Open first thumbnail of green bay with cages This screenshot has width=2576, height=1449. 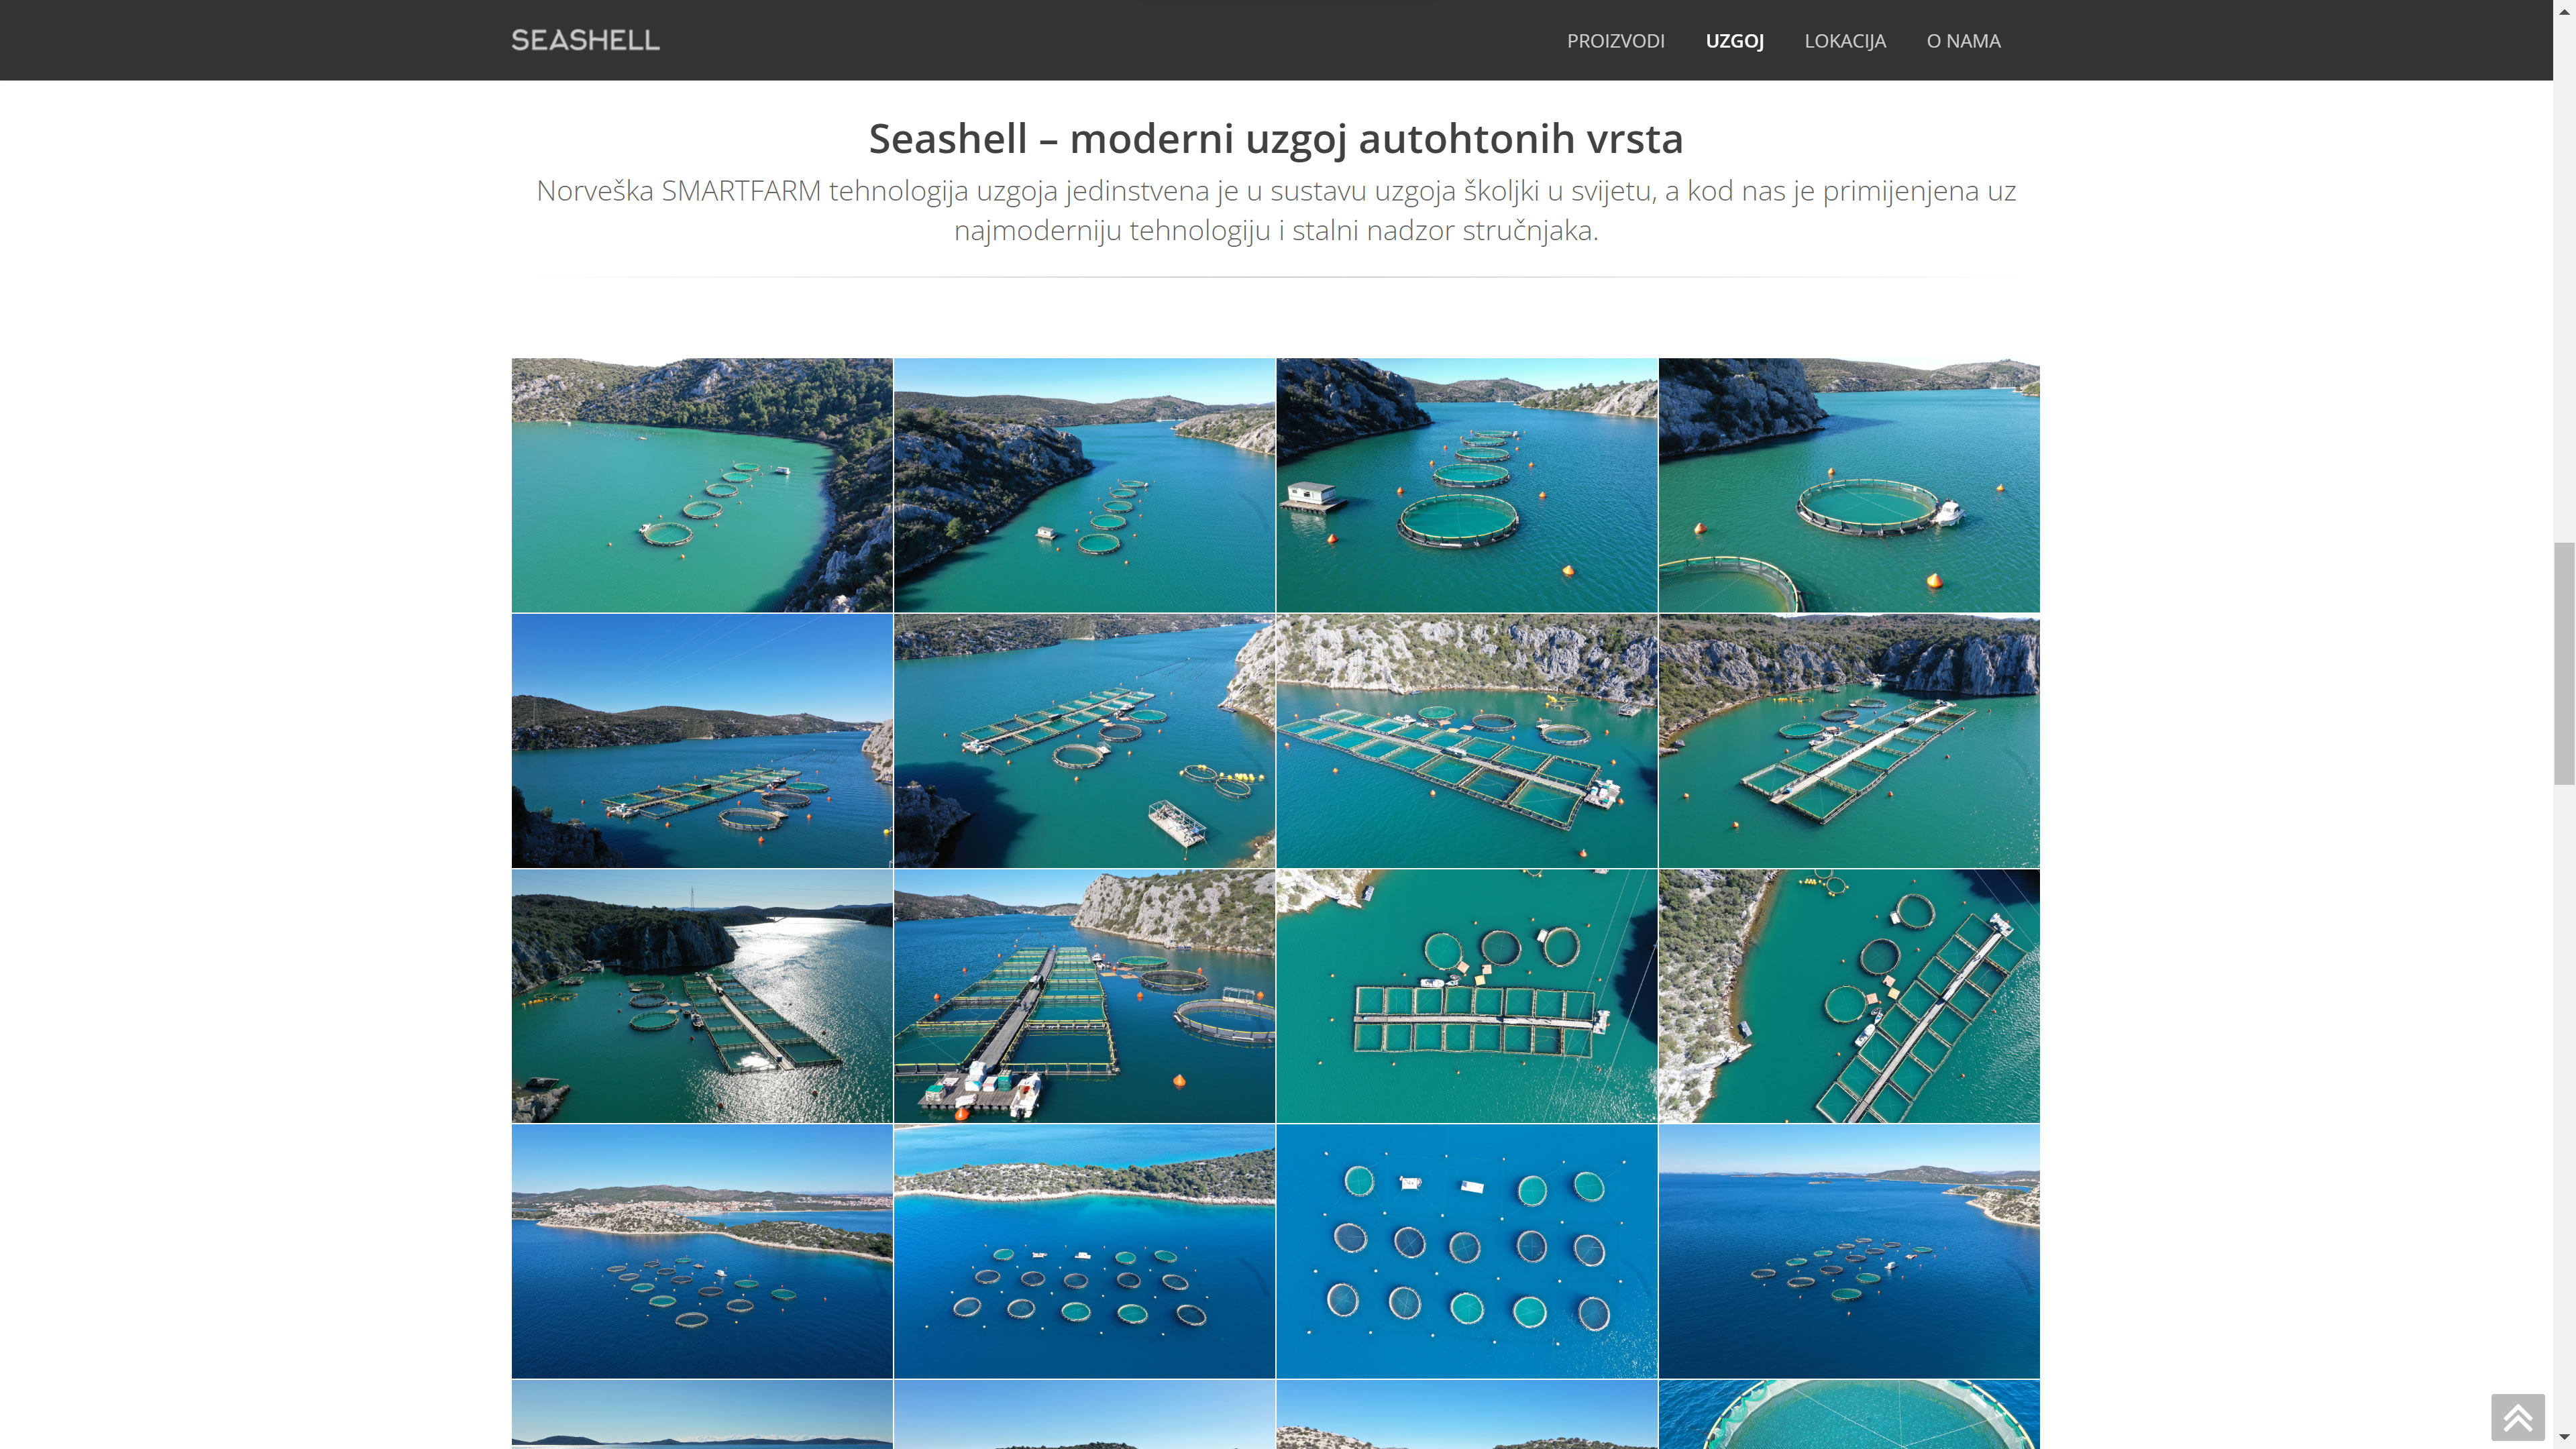[x=702, y=485]
